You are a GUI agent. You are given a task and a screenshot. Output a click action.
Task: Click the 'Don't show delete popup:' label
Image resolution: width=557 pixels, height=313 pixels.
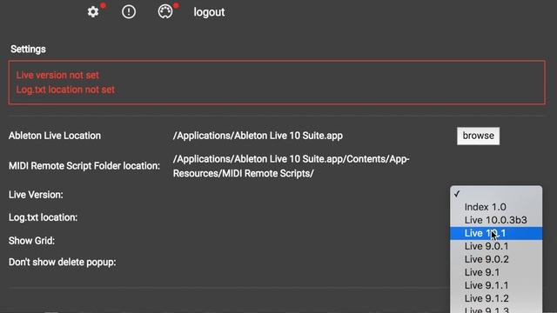(x=62, y=263)
